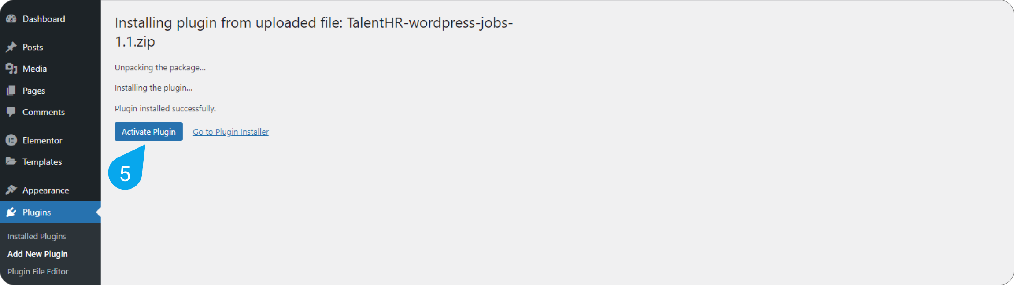Select Add New Plugin submenu item
Image resolution: width=1014 pixels, height=285 pixels.
[x=37, y=254]
